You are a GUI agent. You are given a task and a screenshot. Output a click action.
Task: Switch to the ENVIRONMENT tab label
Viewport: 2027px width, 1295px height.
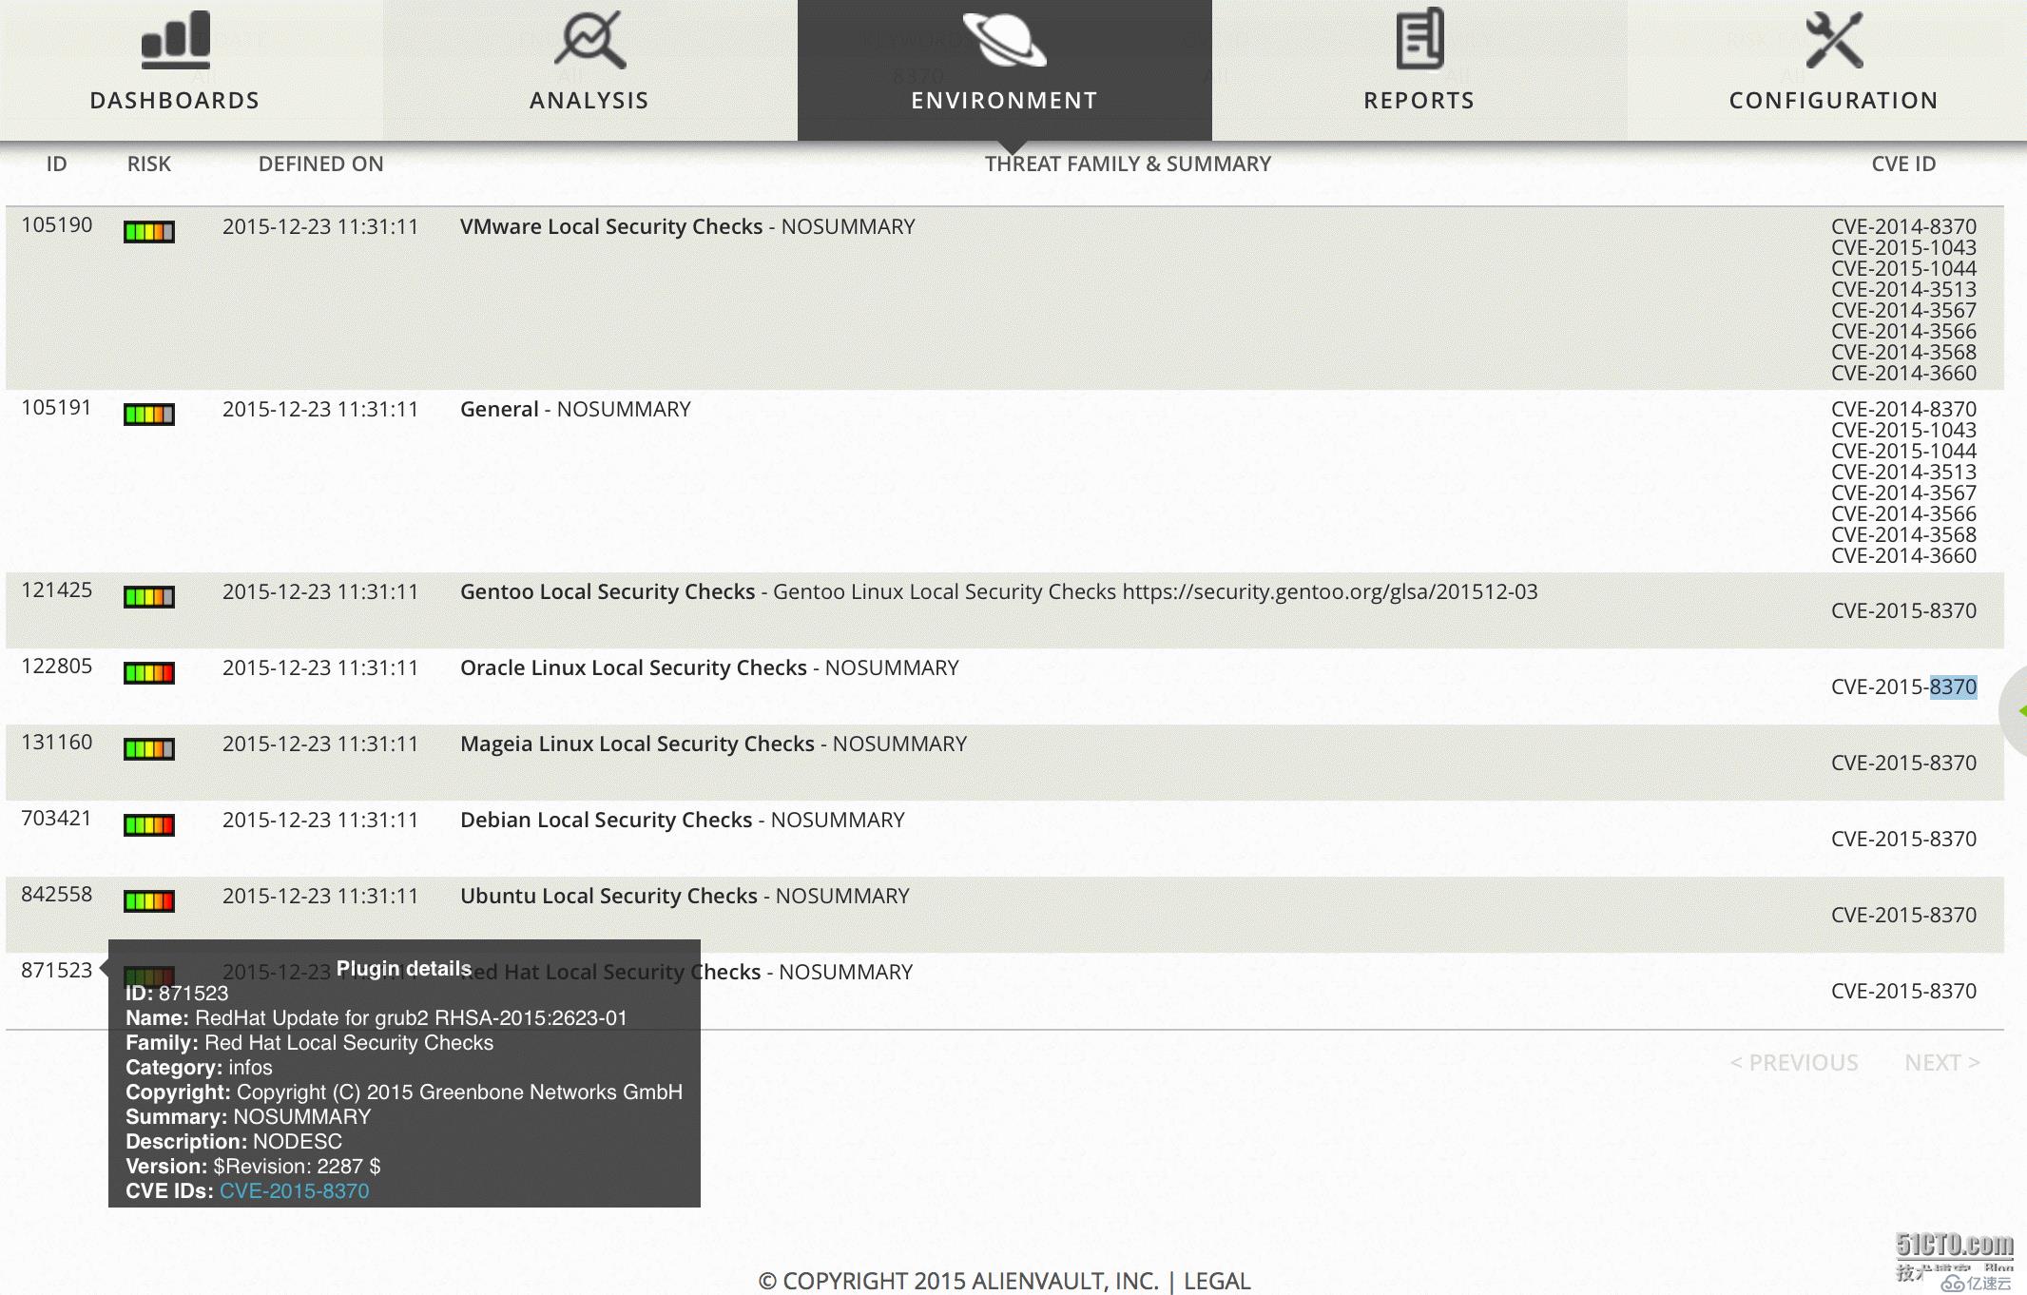[x=1004, y=101]
